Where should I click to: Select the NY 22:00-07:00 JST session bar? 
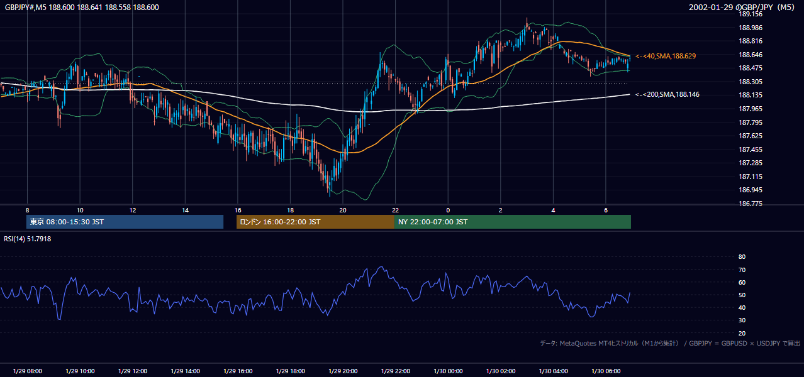tap(513, 222)
